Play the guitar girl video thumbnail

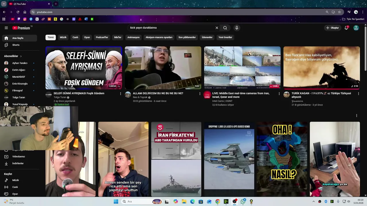point(163,68)
